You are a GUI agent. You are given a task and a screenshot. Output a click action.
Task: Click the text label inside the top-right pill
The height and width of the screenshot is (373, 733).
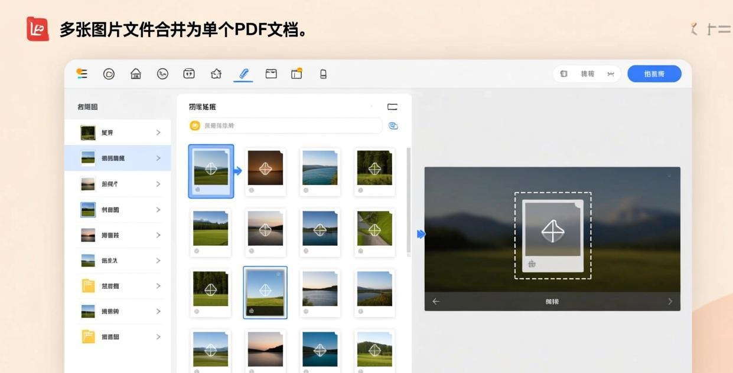(587, 74)
